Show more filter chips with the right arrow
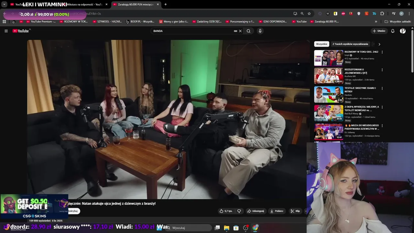The height and width of the screenshot is (233, 414). 379,44
